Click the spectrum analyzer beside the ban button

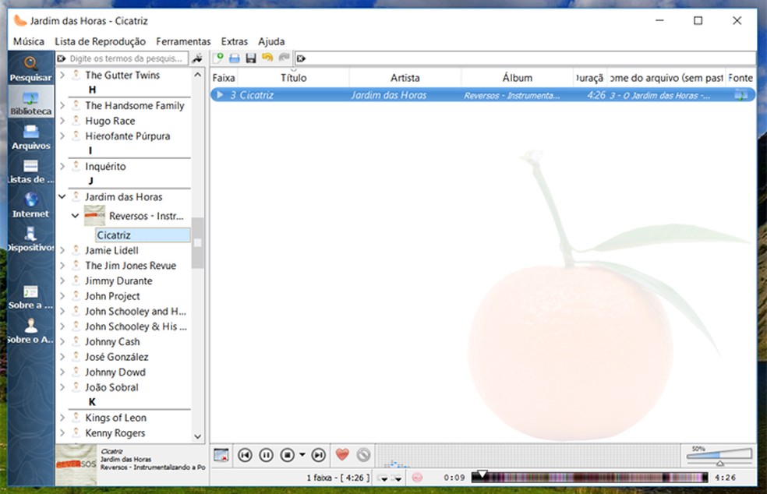pyautogui.click(x=528, y=456)
